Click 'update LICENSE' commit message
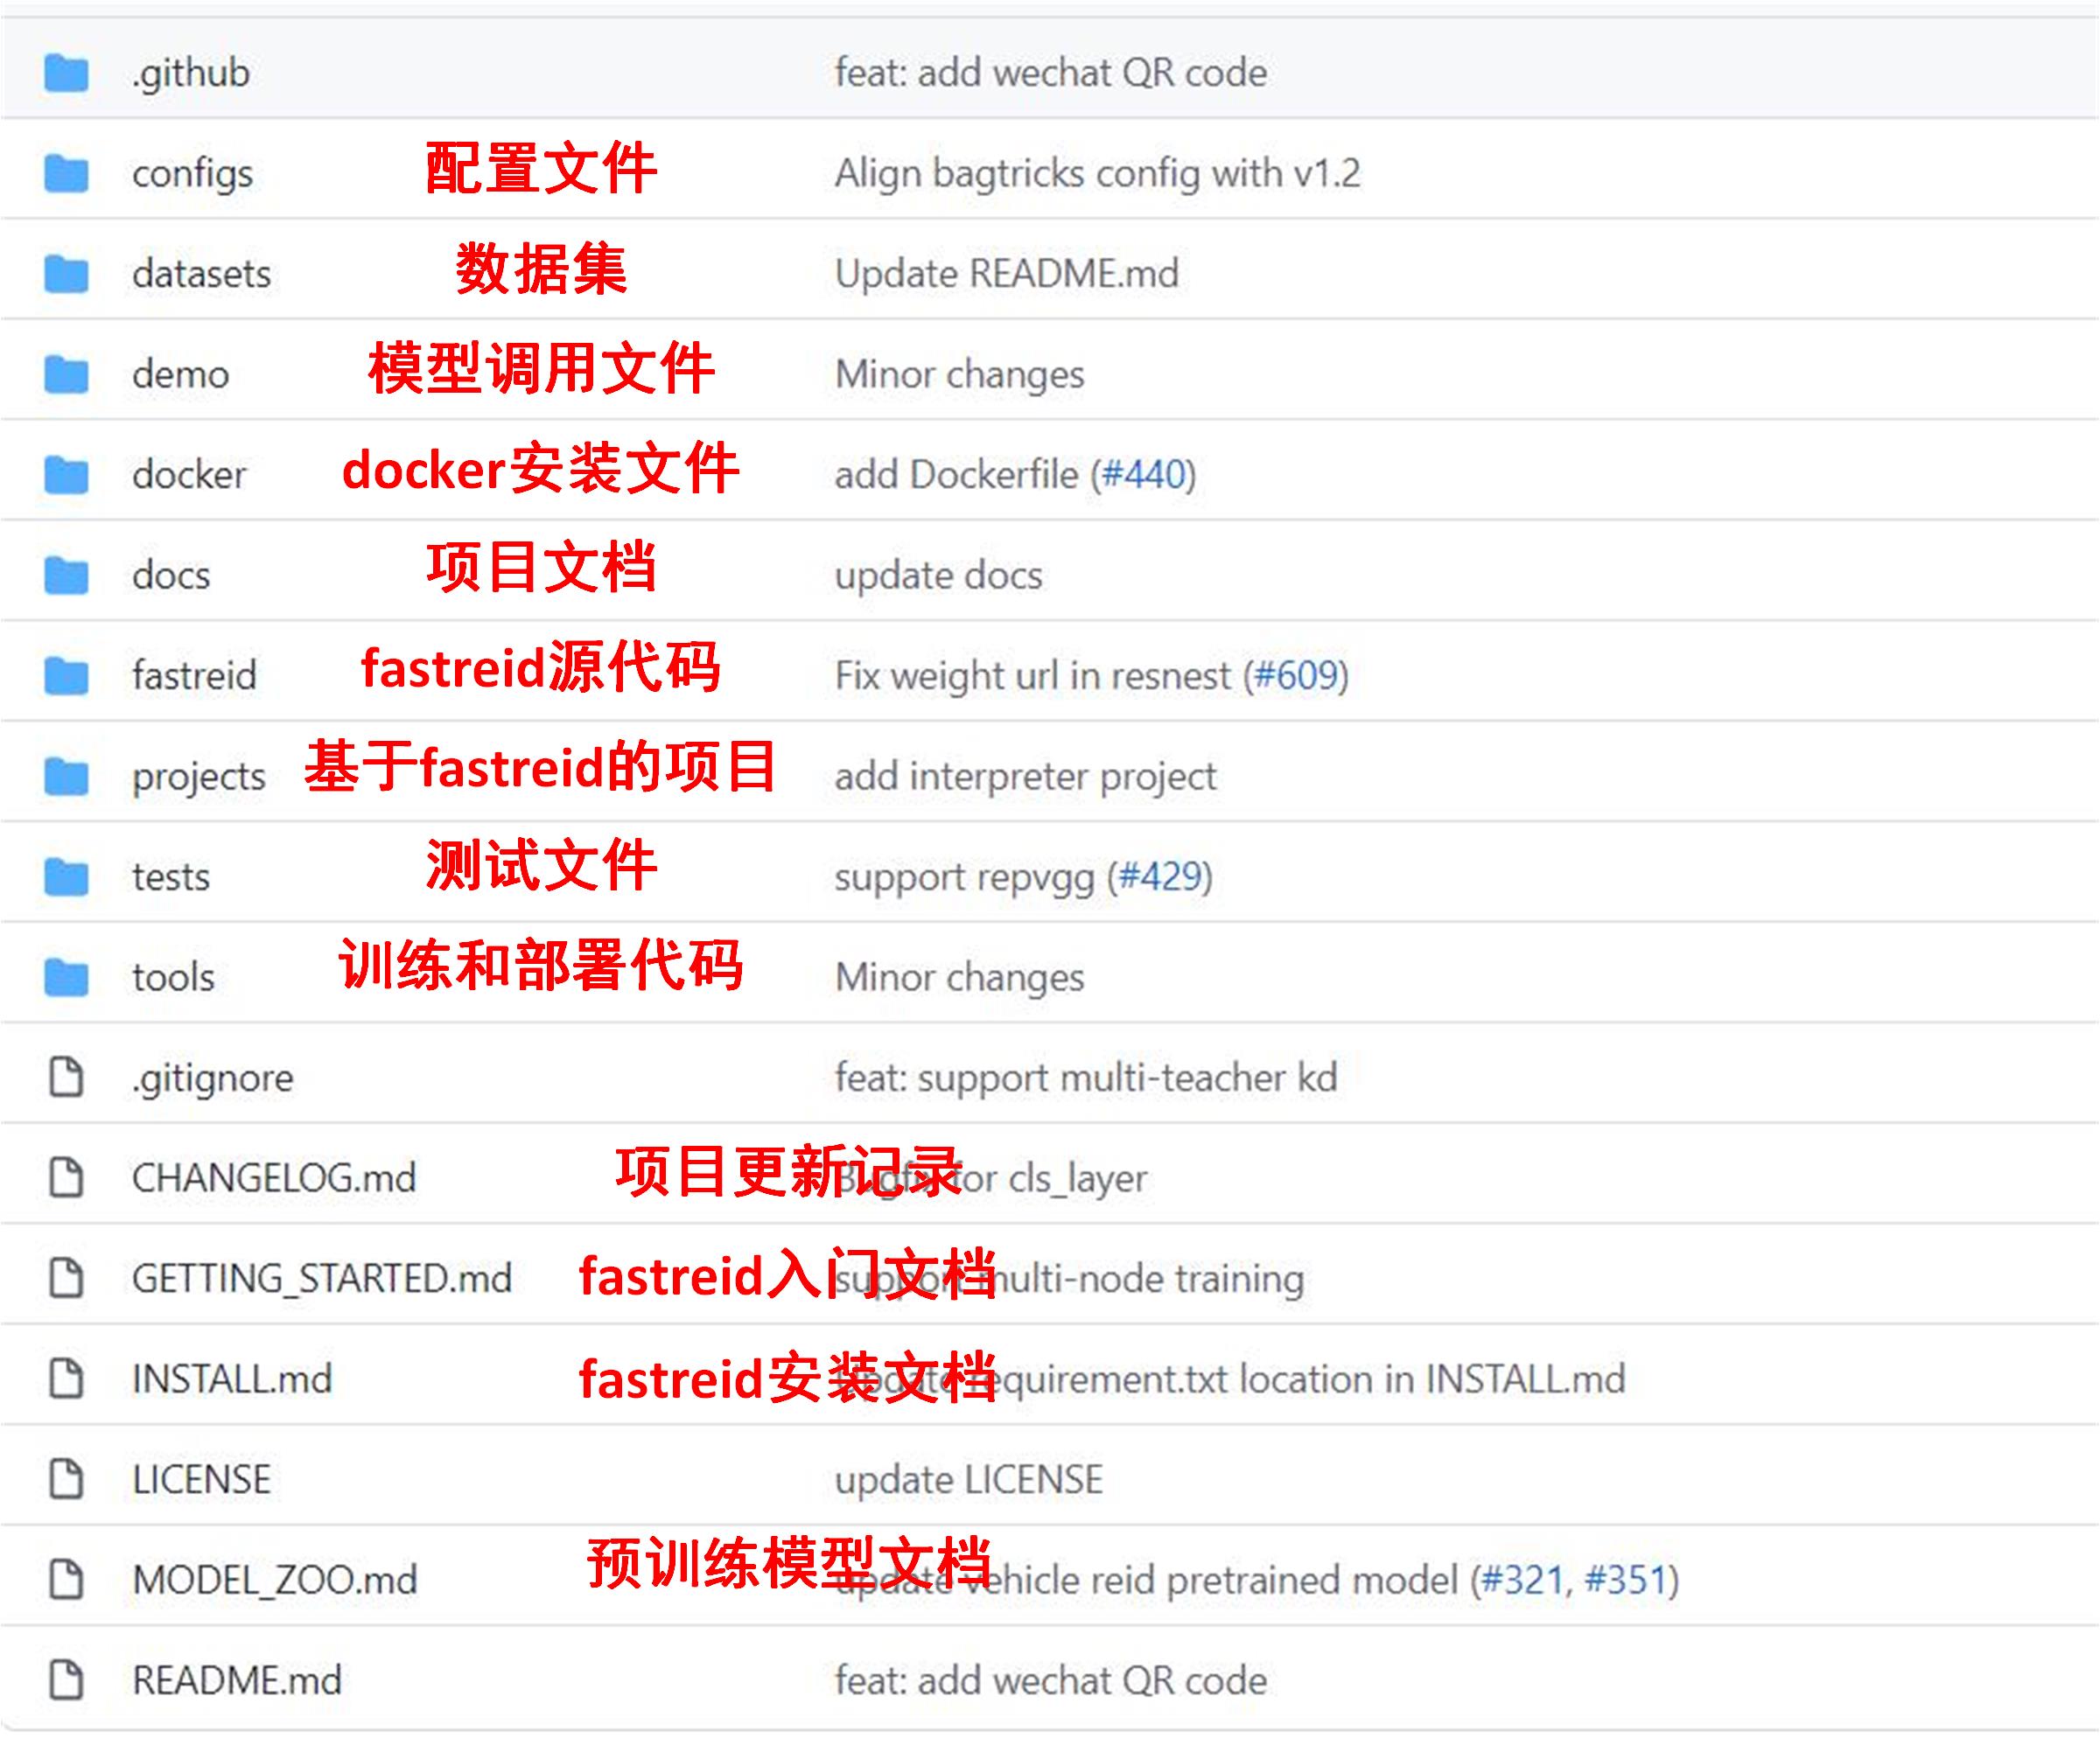2100x1745 pixels. 968,1480
